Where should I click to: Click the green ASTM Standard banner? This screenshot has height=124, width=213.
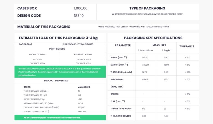(x=60, y=118)
